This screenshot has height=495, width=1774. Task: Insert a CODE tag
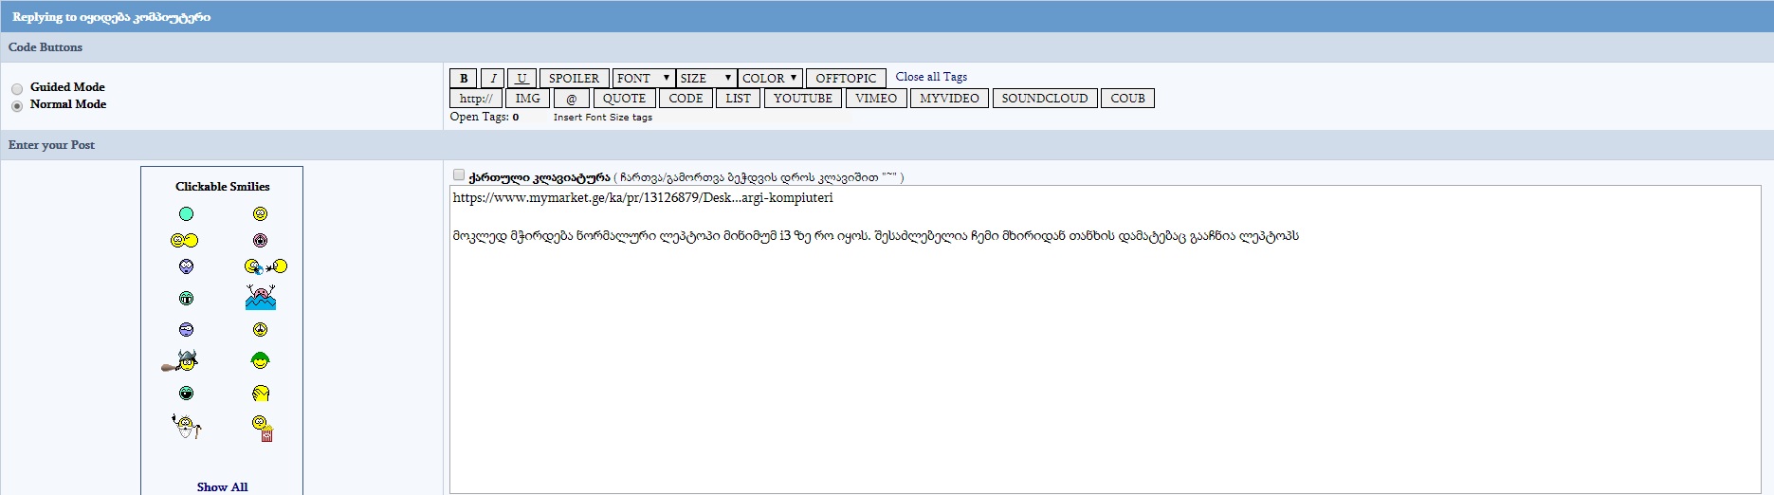(x=686, y=99)
